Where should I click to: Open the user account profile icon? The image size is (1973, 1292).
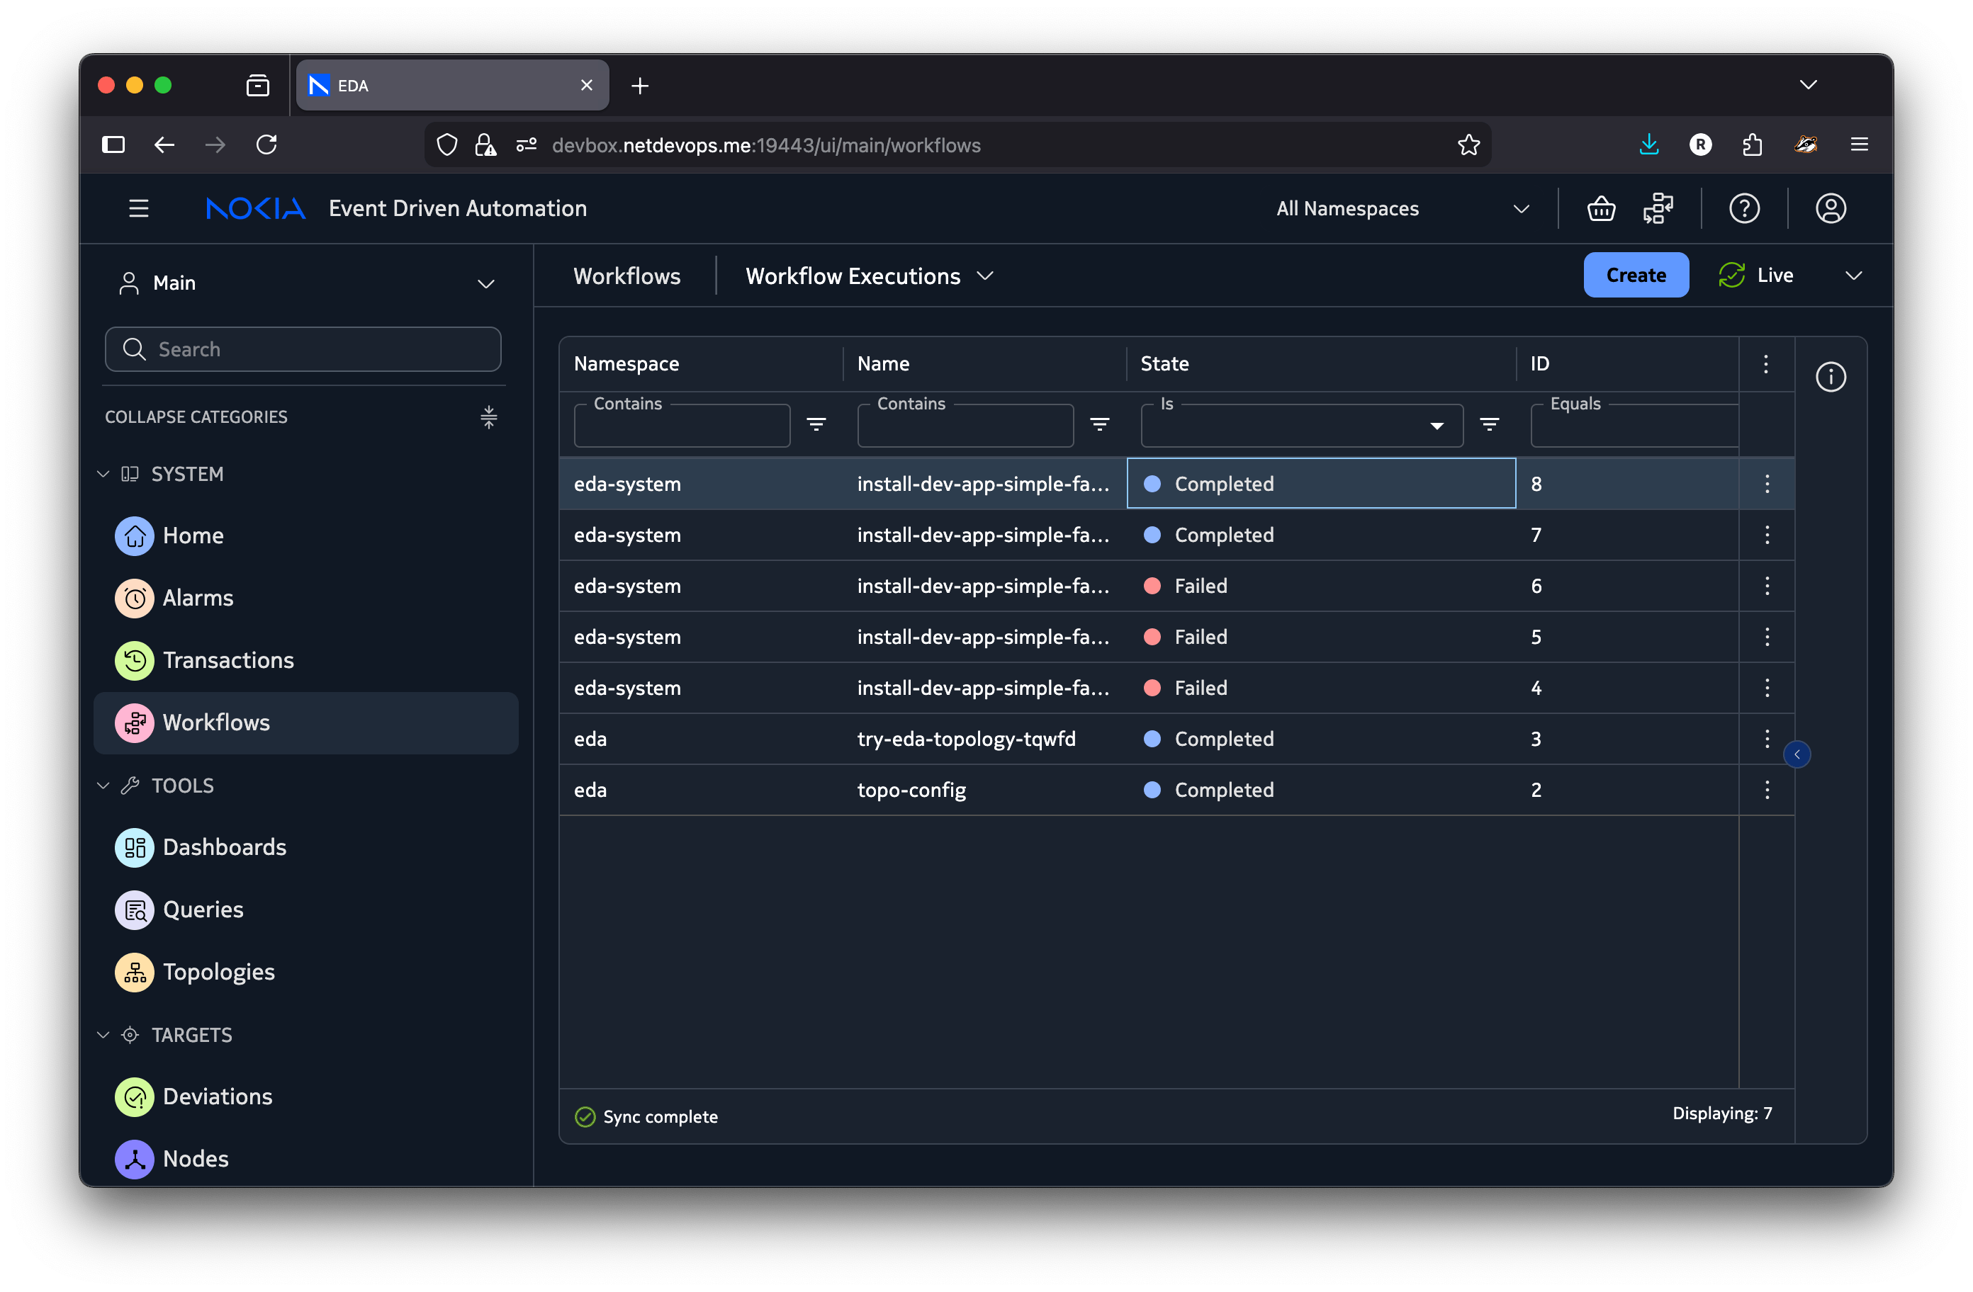click(1831, 209)
